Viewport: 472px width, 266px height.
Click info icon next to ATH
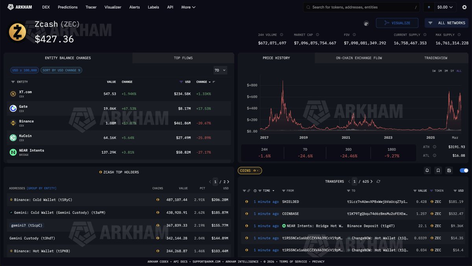[x=435, y=147]
